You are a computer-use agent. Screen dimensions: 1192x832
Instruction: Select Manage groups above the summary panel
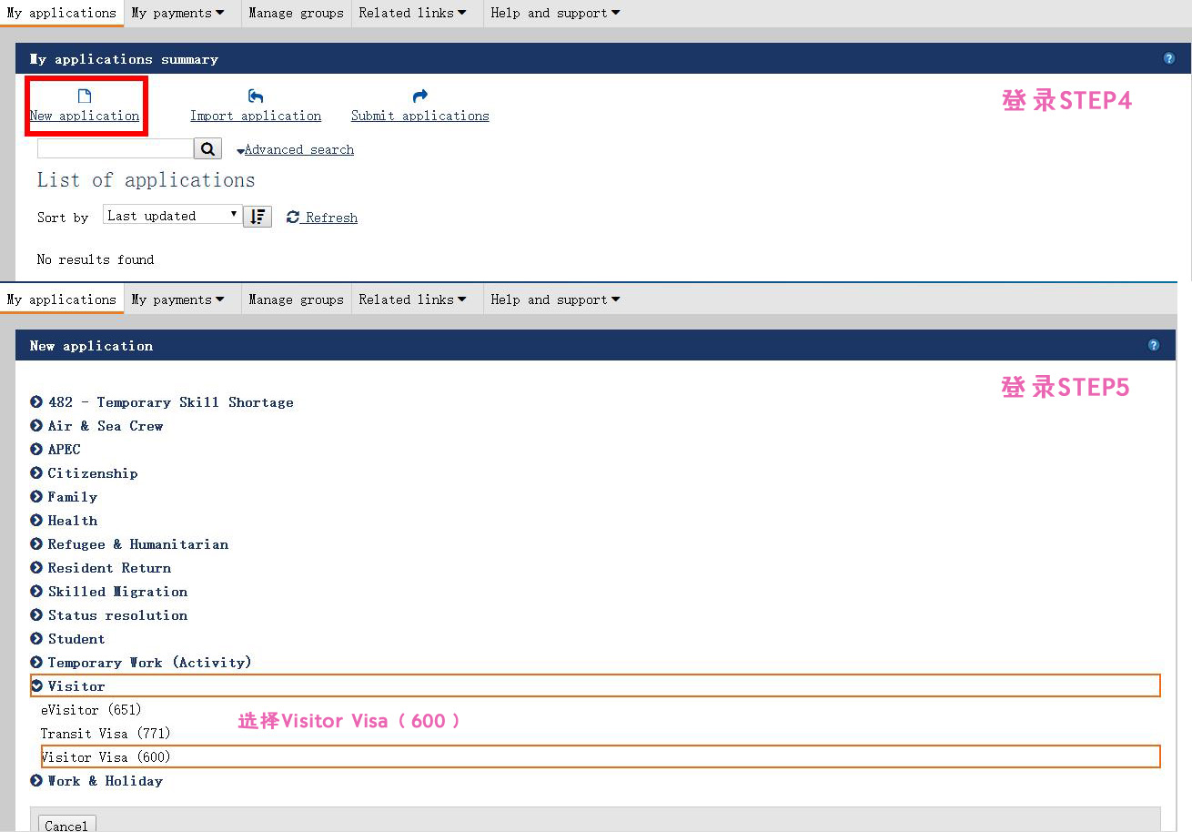point(296,13)
